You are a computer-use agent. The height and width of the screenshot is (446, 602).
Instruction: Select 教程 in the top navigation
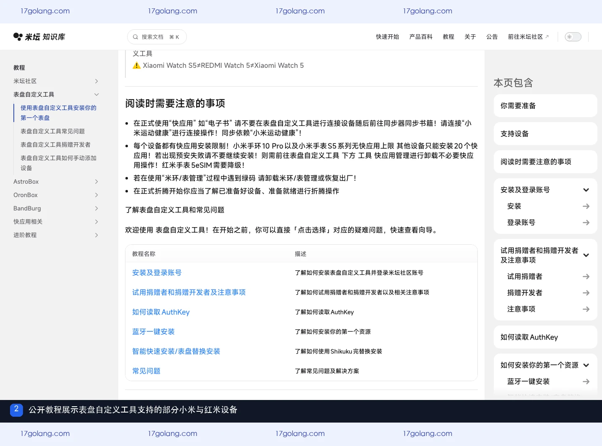point(449,37)
